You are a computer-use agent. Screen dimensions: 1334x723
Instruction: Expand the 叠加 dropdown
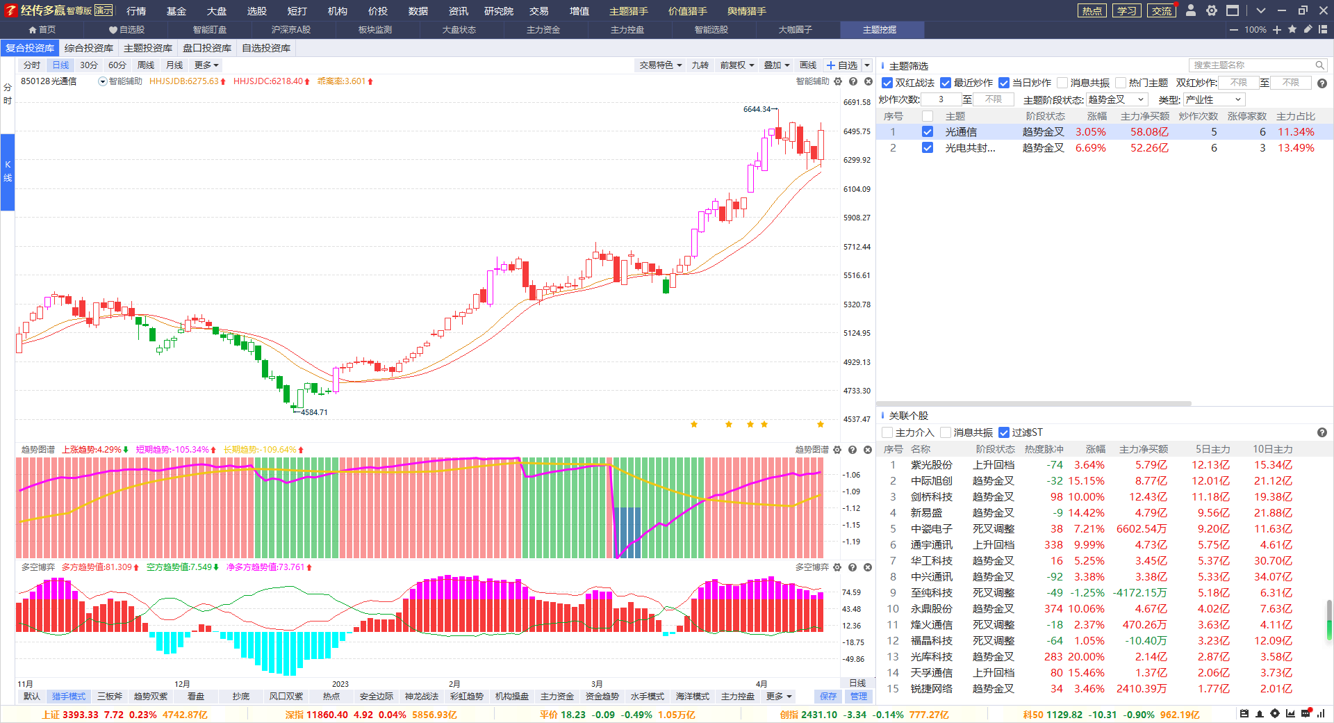pos(777,65)
